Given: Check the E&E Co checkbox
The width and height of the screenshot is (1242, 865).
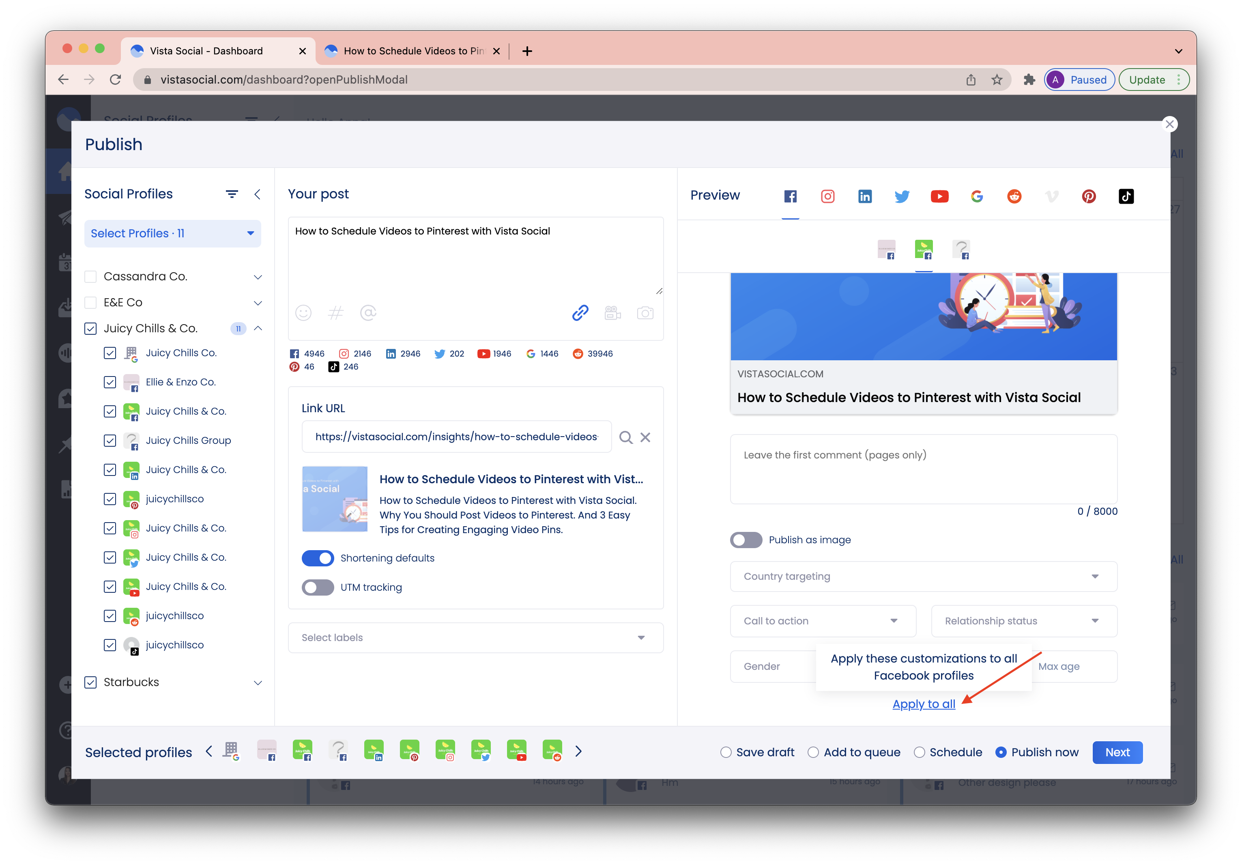Looking at the screenshot, I should point(90,303).
